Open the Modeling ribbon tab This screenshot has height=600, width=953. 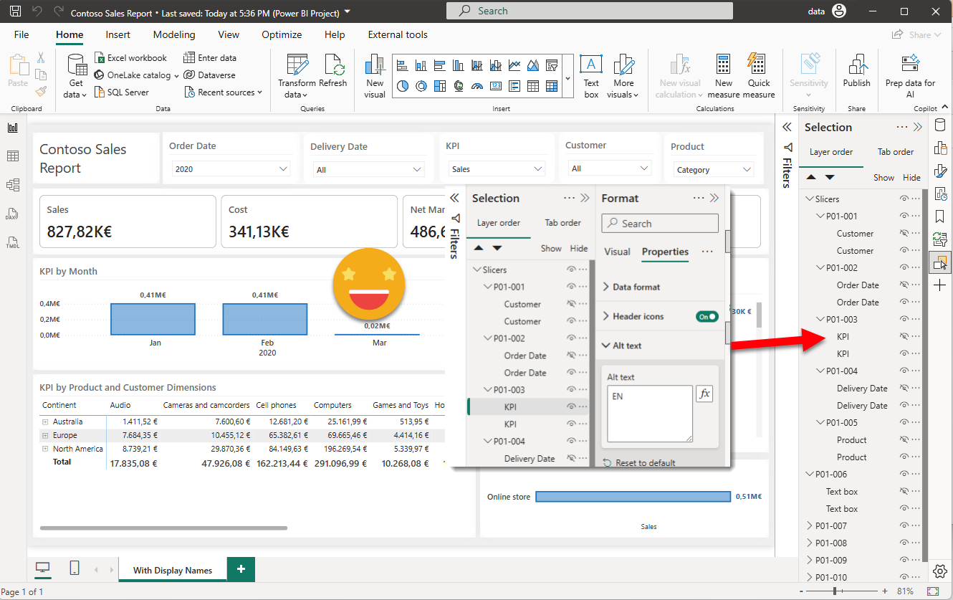click(x=174, y=34)
